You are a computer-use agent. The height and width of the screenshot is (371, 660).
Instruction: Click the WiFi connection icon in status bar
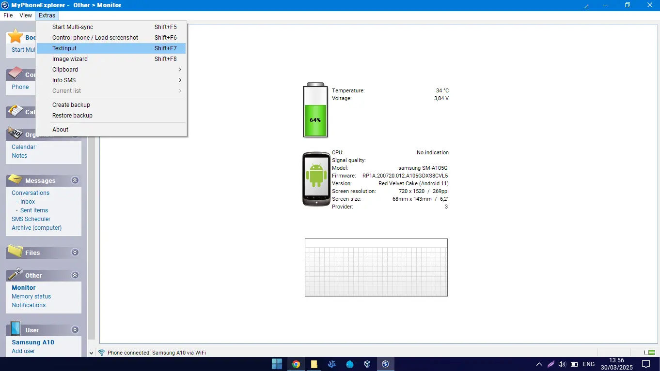102,353
